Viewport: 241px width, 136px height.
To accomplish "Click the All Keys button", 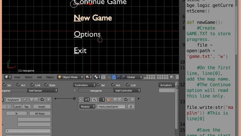I will (x=40, y=113).
